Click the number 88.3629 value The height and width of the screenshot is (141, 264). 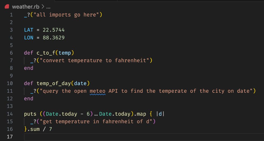[x=54, y=37]
